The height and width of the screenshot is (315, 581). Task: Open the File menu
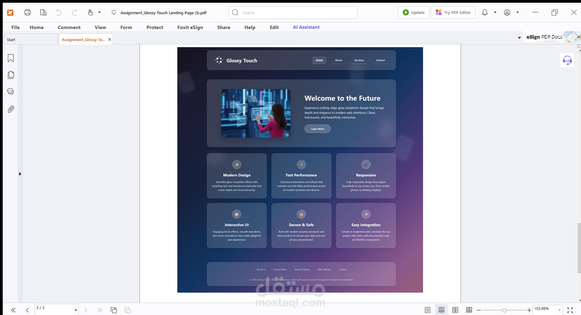coord(15,27)
